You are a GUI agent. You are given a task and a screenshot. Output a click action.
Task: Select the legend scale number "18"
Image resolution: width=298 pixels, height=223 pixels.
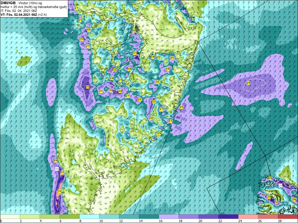coord(180,221)
